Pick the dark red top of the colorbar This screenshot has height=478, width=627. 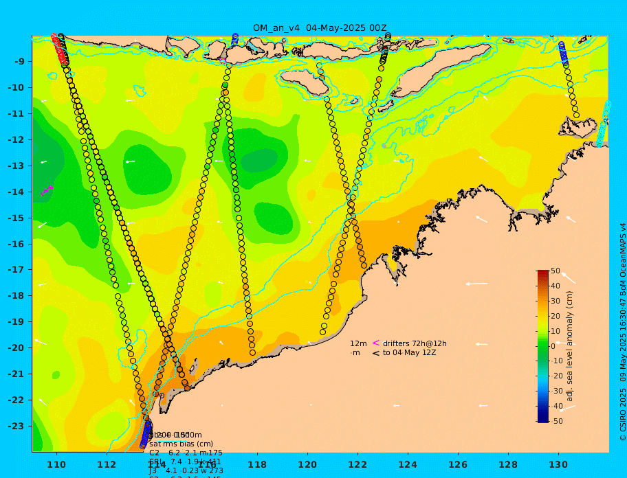click(542, 273)
